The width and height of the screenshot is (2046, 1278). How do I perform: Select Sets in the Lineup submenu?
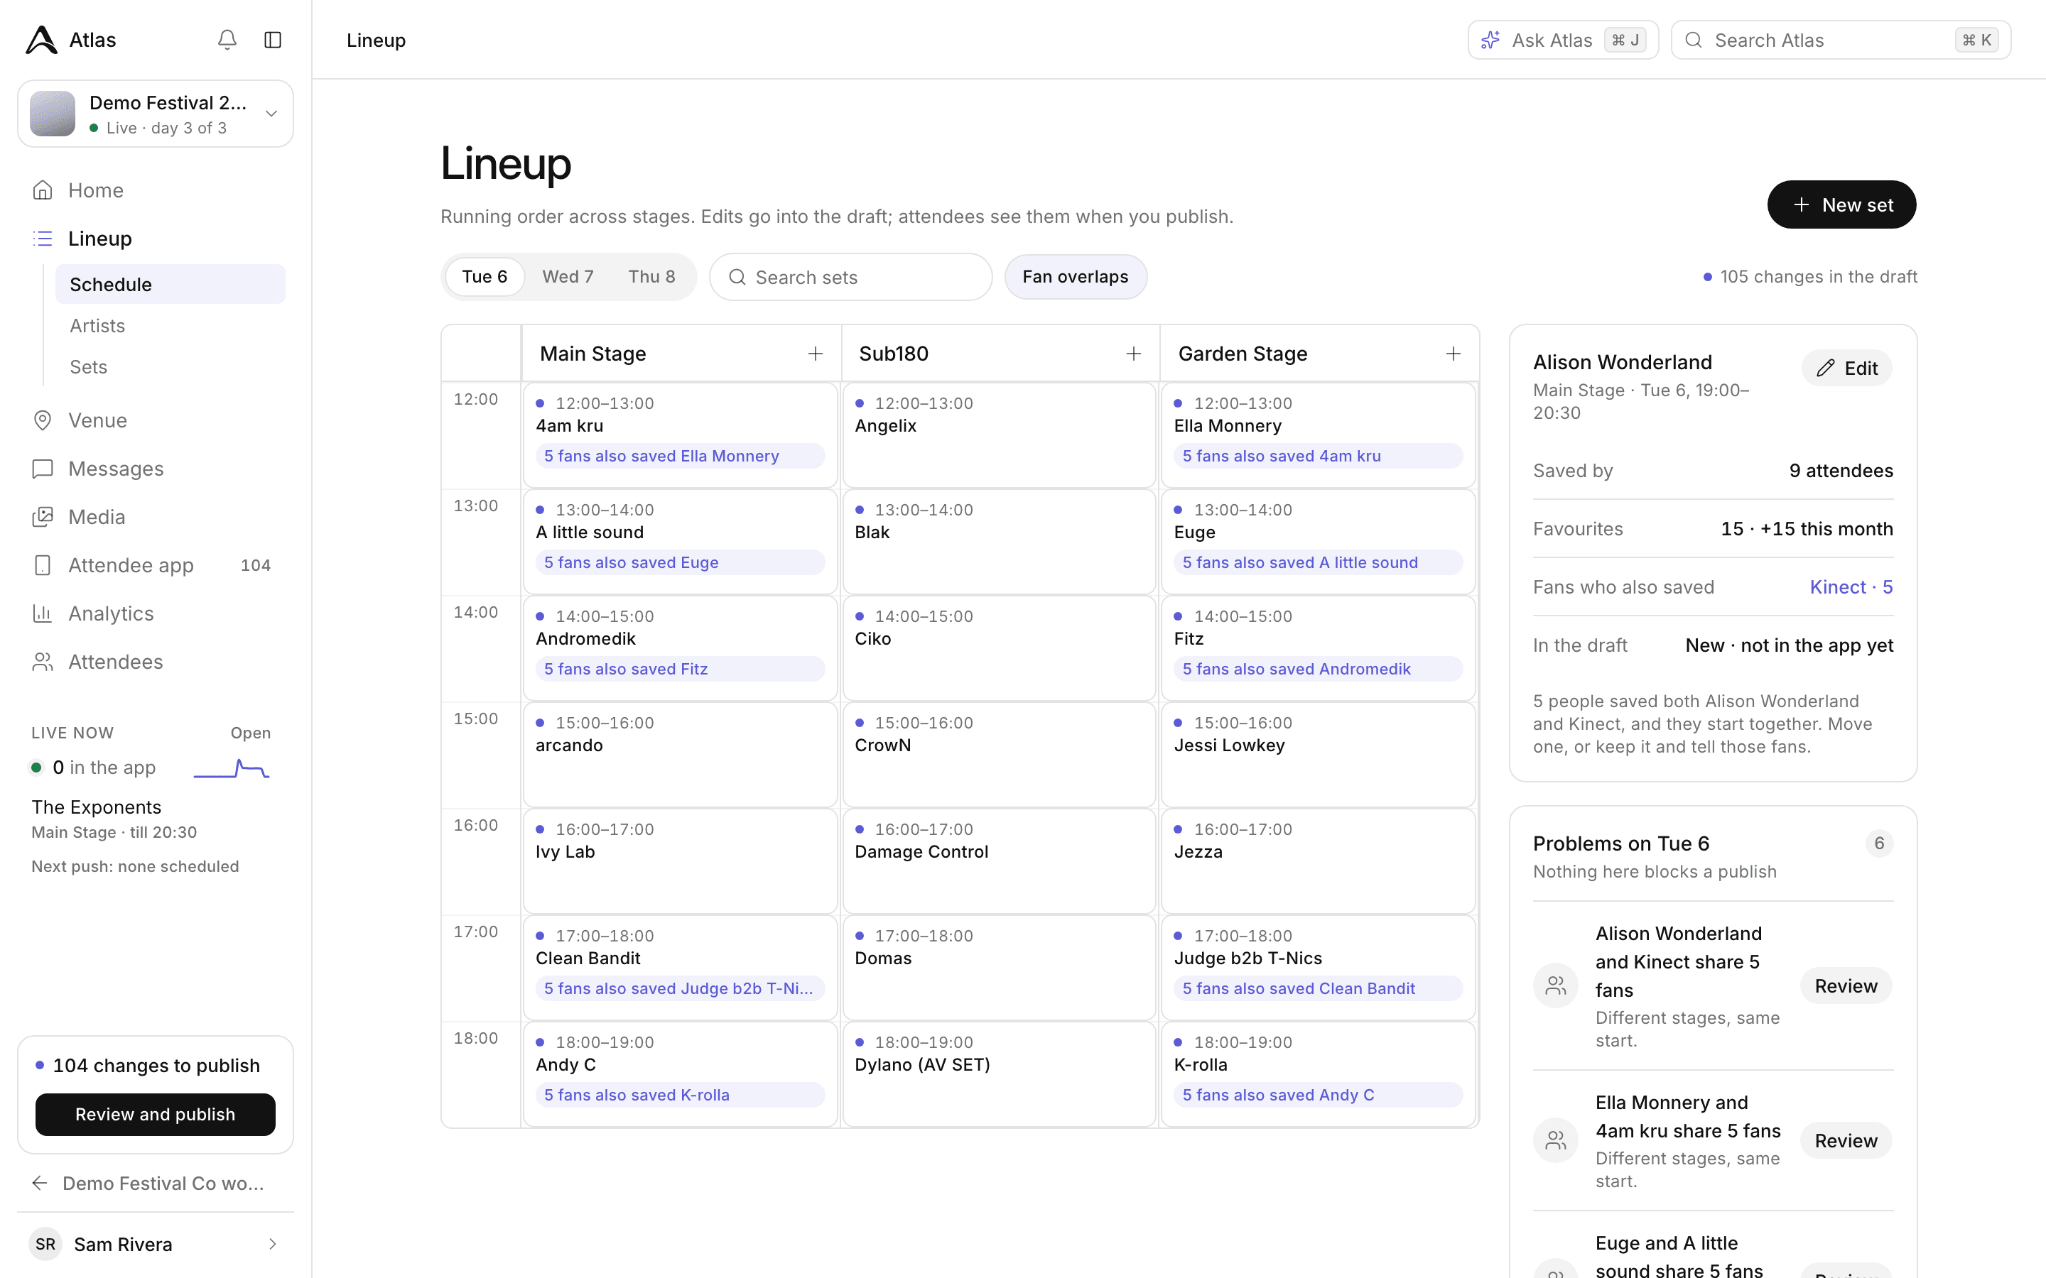(170, 367)
